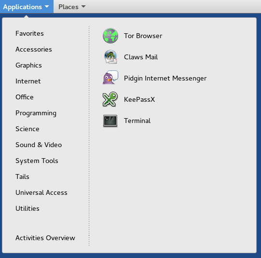Image resolution: width=261 pixels, height=258 pixels.
Task: Click the Activities Overview link
Action: [45, 238]
